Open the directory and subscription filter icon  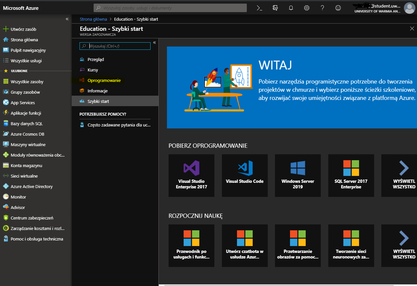point(275,8)
